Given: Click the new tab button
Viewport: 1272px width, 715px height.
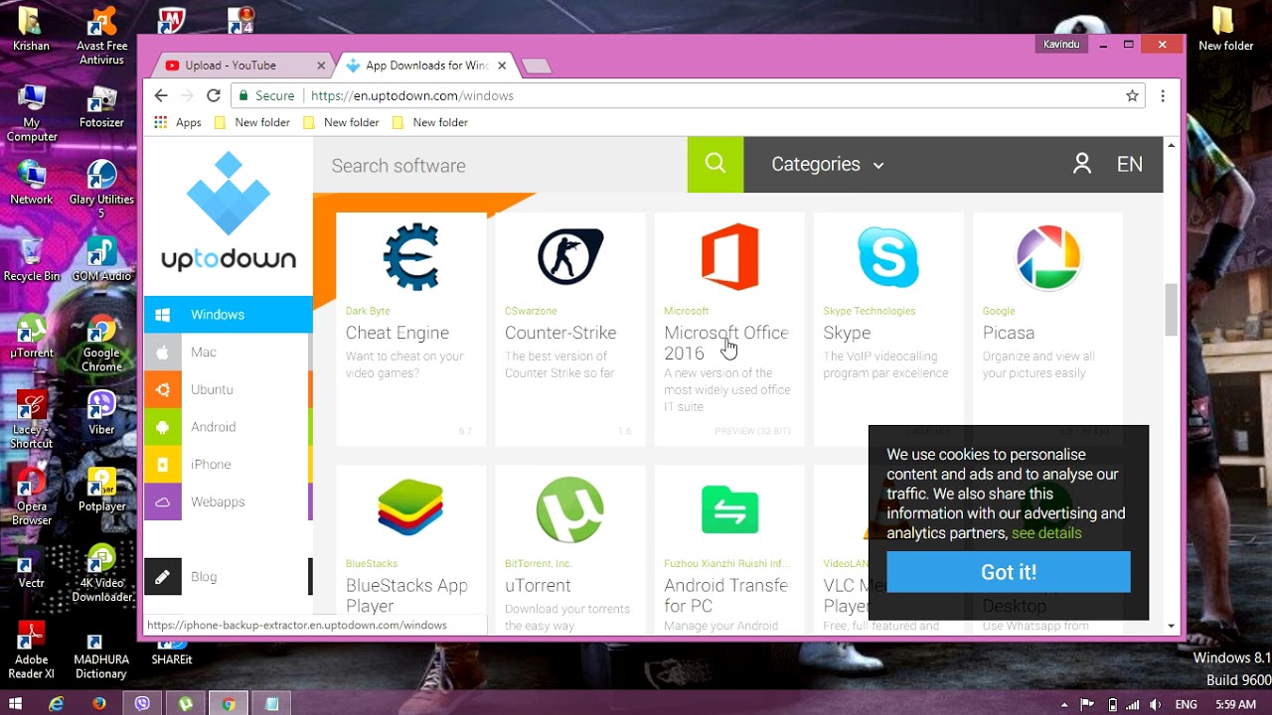Looking at the screenshot, I should [537, 67].
